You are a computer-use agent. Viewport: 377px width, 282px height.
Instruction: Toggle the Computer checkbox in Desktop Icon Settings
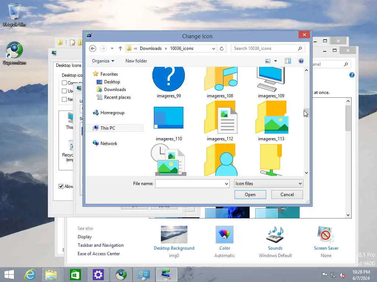(64, 83)
